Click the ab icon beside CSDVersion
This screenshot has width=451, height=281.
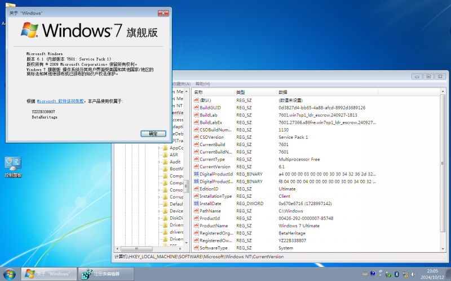pyautogui.click(x=196, y=137)
